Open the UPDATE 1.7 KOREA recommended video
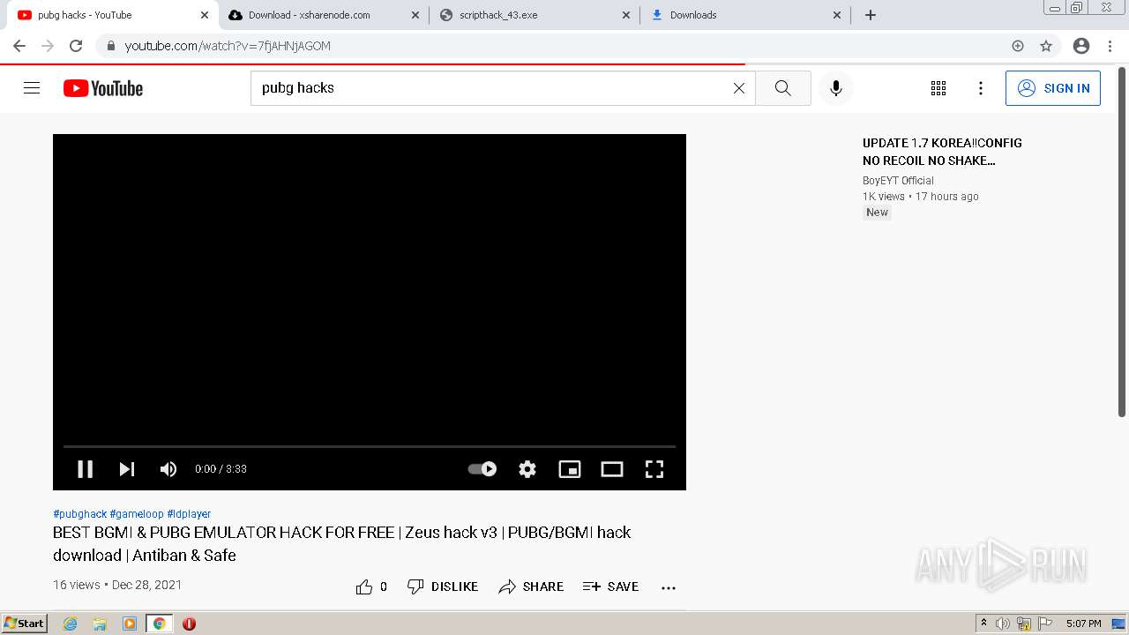This screenshot has height=635, width=1129. pyautogui.click(x=942, y=152)
